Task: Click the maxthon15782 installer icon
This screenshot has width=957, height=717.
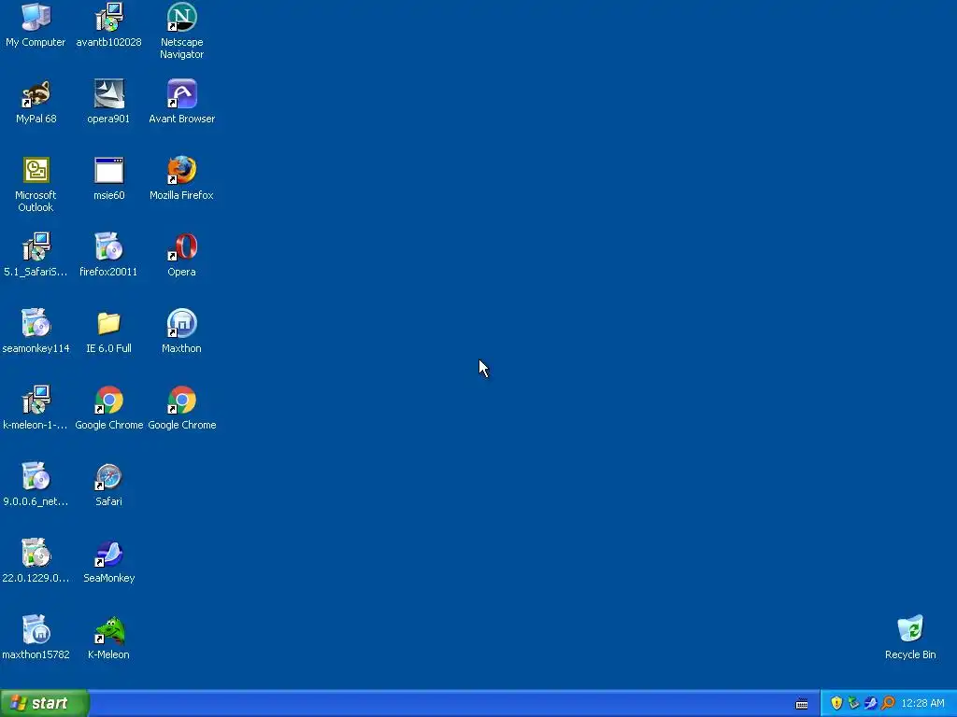Action: 36,629
